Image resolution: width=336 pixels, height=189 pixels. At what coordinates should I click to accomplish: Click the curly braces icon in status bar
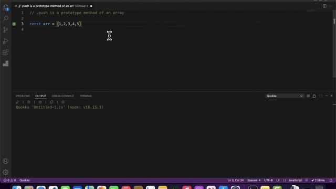(x=285, y=181)
